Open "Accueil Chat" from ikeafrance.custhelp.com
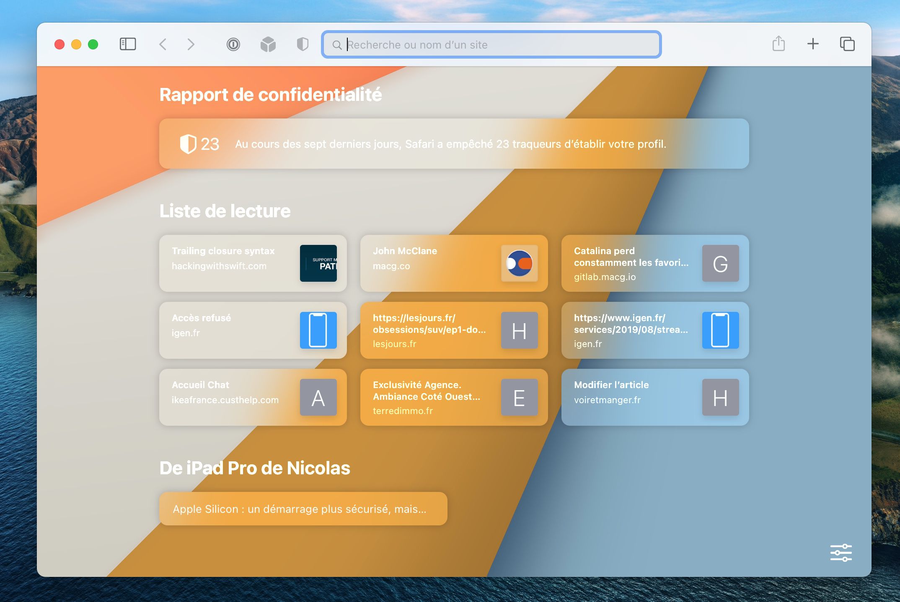This screenshot has height=602, width=900. pos(252,398)
